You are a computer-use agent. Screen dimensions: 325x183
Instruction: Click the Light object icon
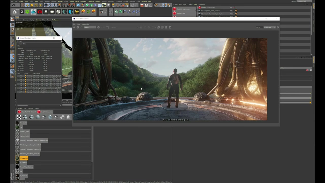point(108,5)
